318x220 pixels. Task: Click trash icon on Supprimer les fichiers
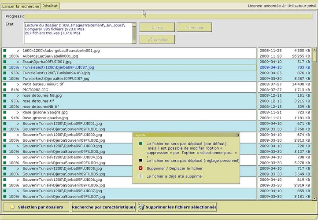coord(141,207)
